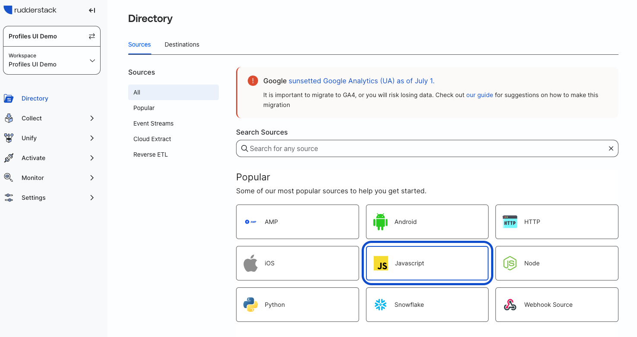Click the switch organization arrows icon

(x=92, y=36)
